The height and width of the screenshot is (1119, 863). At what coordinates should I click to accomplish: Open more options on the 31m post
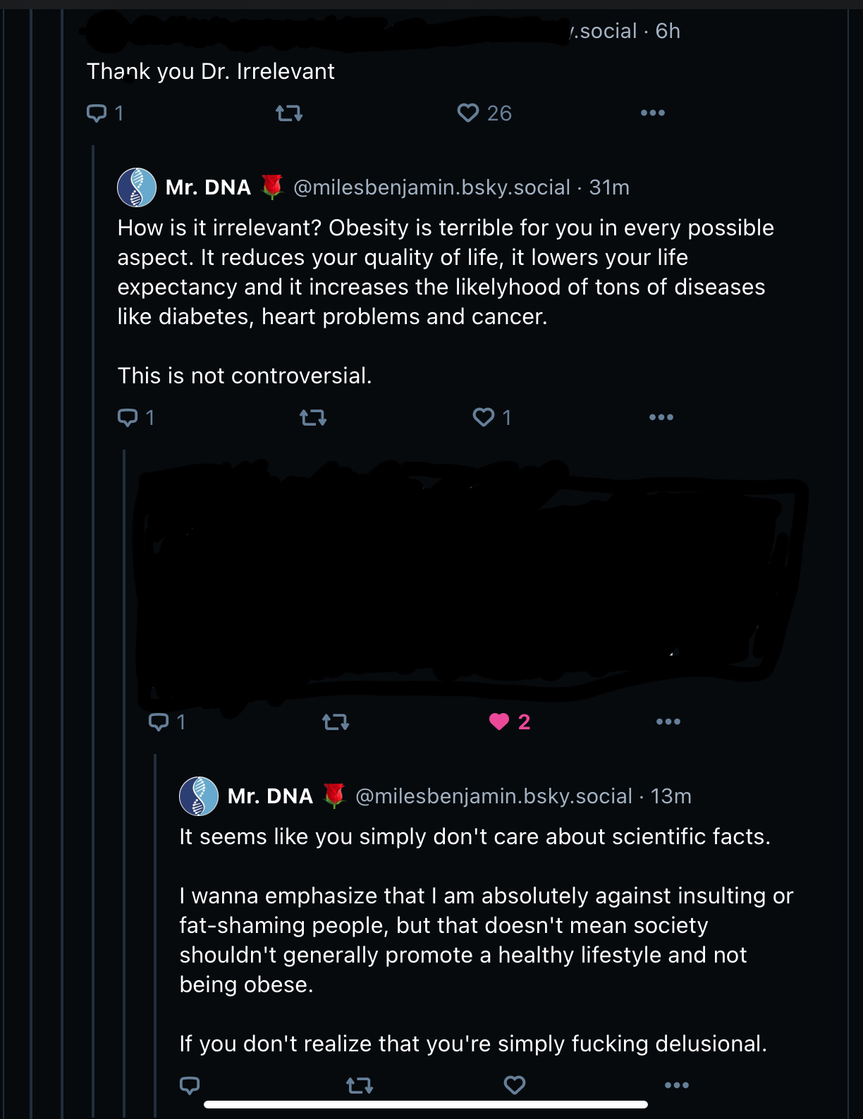pyautogui.click(x=661, y=417)
